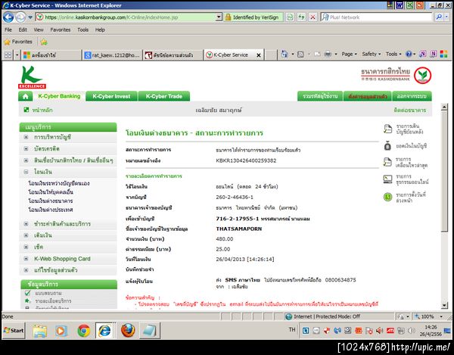Click the page scrollbar down arrow

[x=444, y=305]
